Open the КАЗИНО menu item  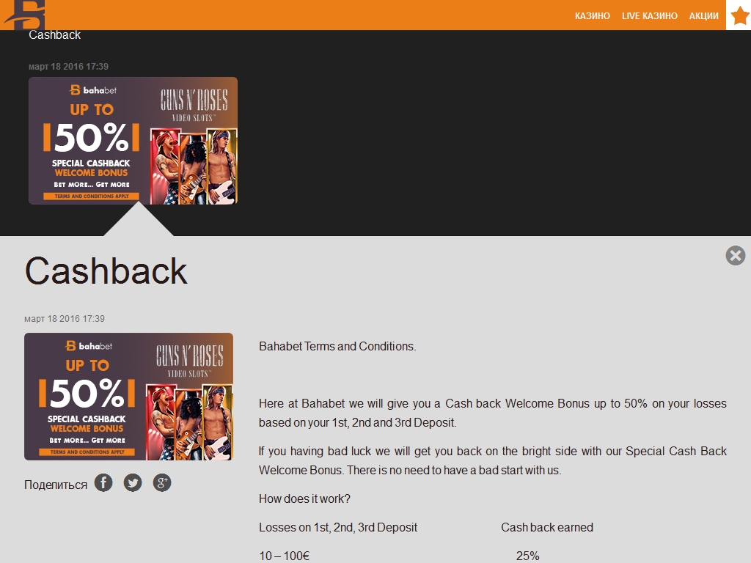pyautogui.click(x=593, y=16)
